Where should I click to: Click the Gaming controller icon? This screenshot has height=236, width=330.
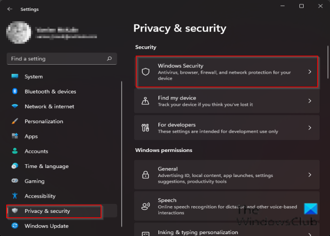[15, 181]
